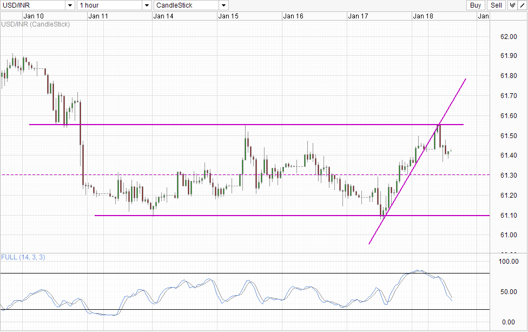Click the CandleStick chart type field
The width and height of the screenshot is (528, 332).
tap(187, 5)
